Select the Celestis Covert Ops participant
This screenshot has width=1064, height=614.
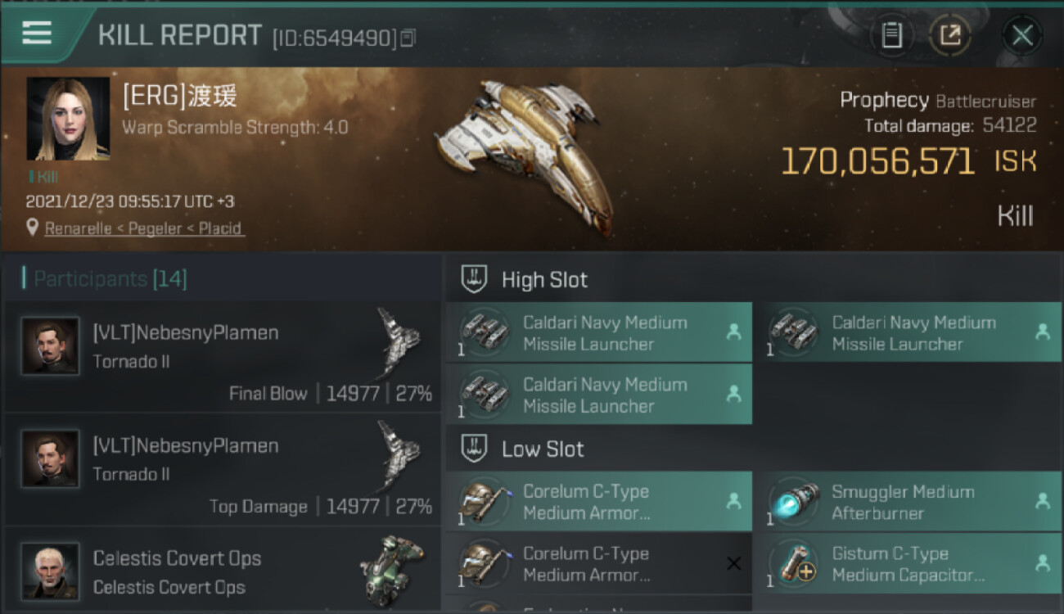[x=223, y=571]
